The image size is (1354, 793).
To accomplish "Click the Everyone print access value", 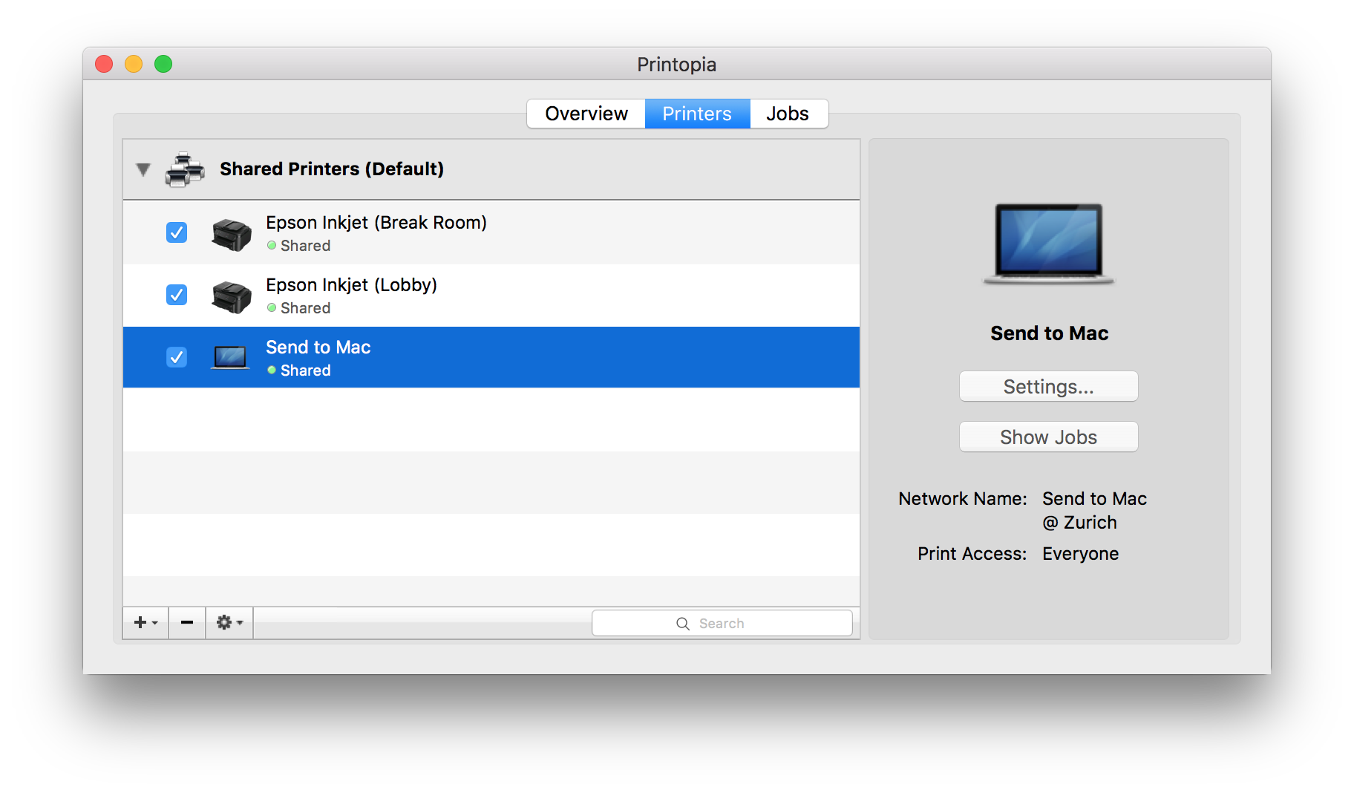I will tap(1080, 554).
